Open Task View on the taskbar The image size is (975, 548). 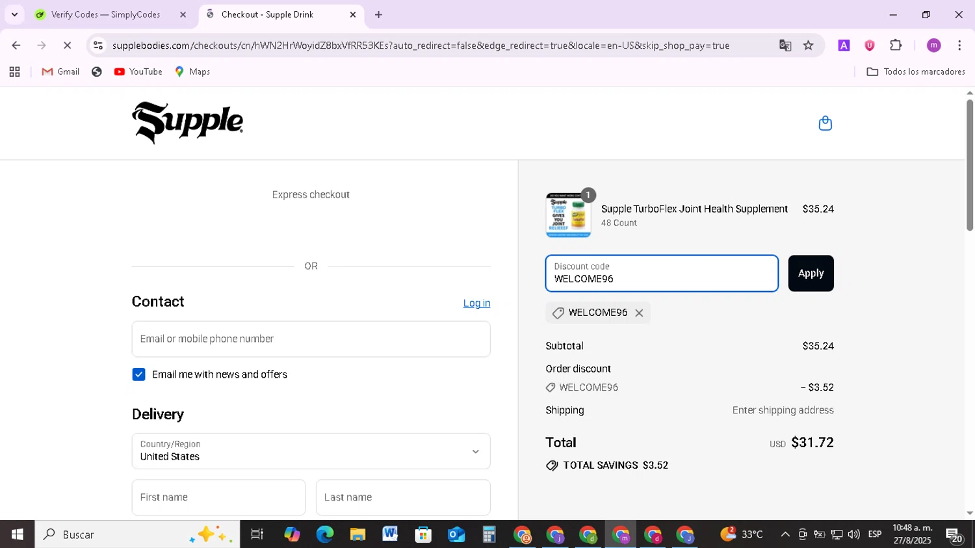point(257,534)
